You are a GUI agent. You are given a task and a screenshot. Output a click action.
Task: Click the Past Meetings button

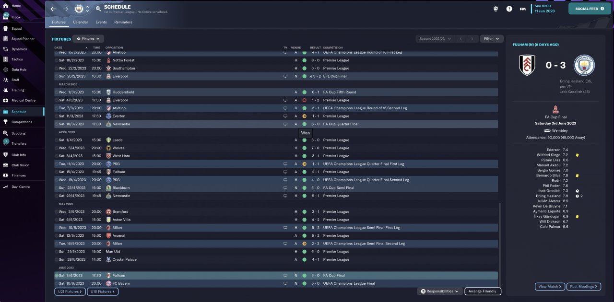(583, 287)
